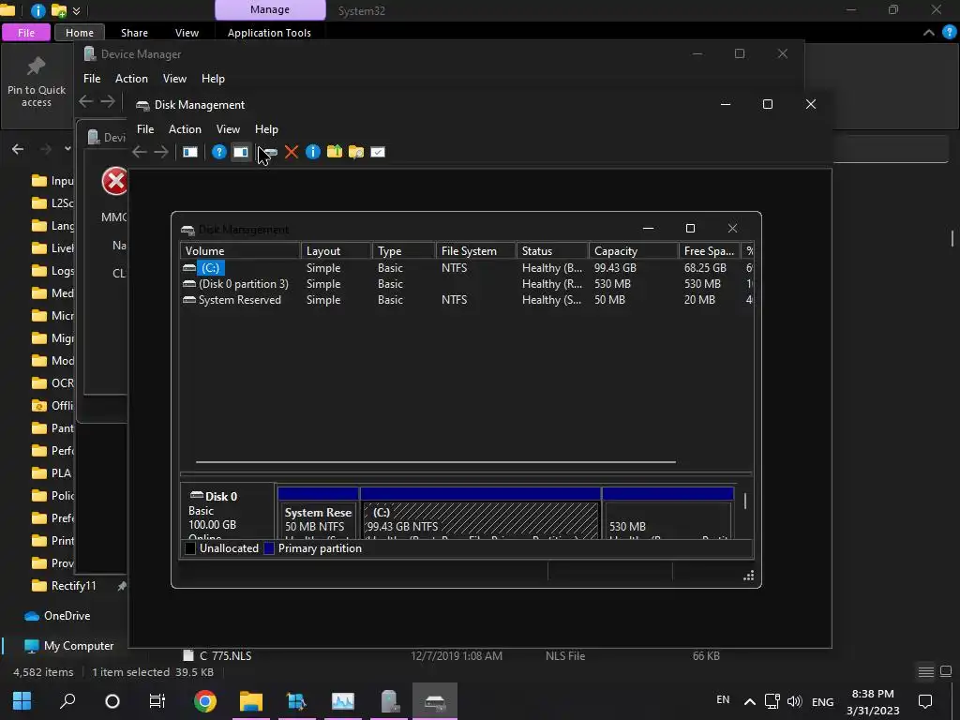The image size is (960, 720).
Task: Select the (Disk 0 partition 3) volume row
Action: pyautogui.click(x=467, y=284)
